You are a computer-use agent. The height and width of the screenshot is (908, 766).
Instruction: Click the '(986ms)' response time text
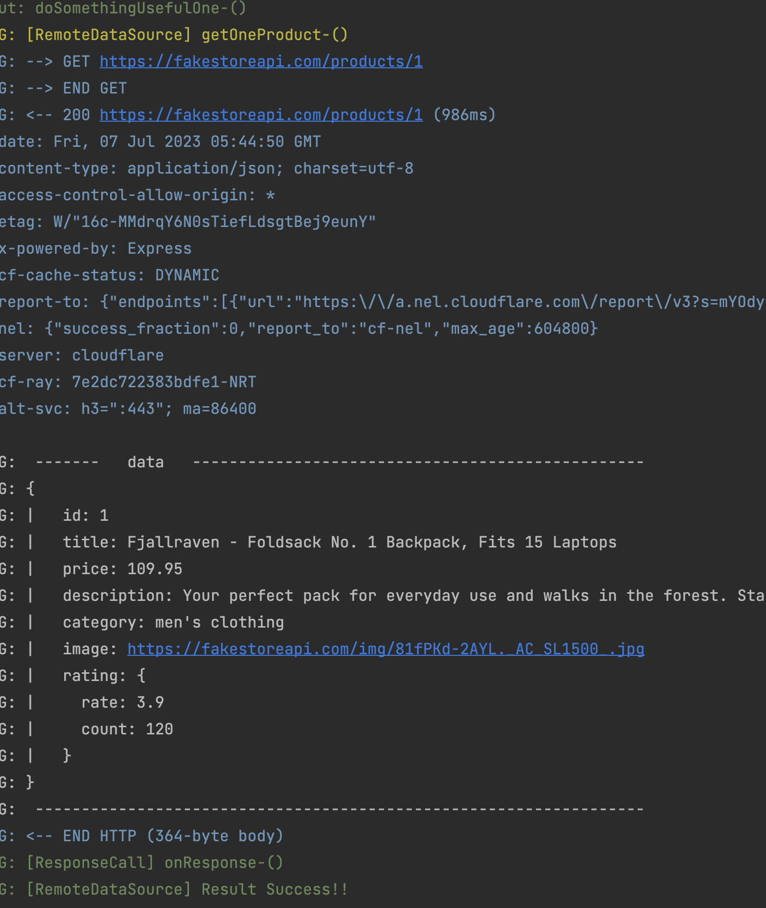tap(464, 115)
